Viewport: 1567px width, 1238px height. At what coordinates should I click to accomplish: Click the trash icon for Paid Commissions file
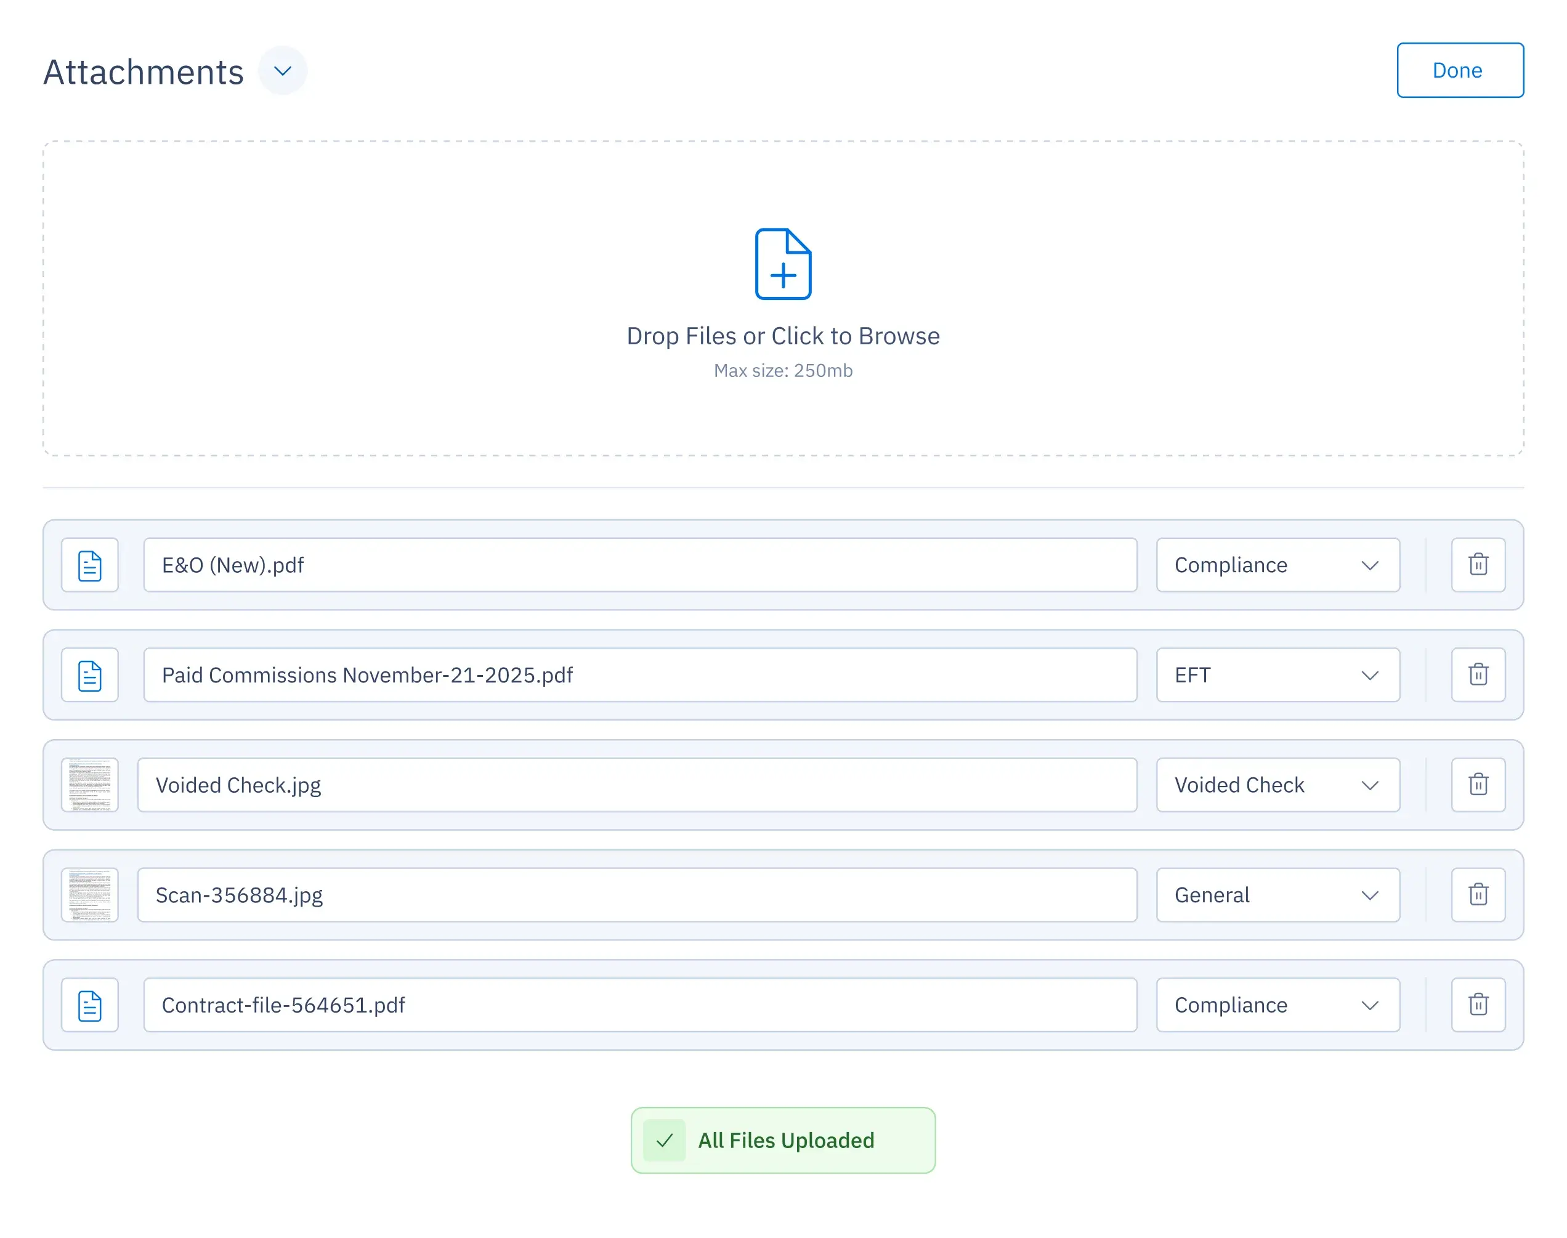tap(1478, 675)
